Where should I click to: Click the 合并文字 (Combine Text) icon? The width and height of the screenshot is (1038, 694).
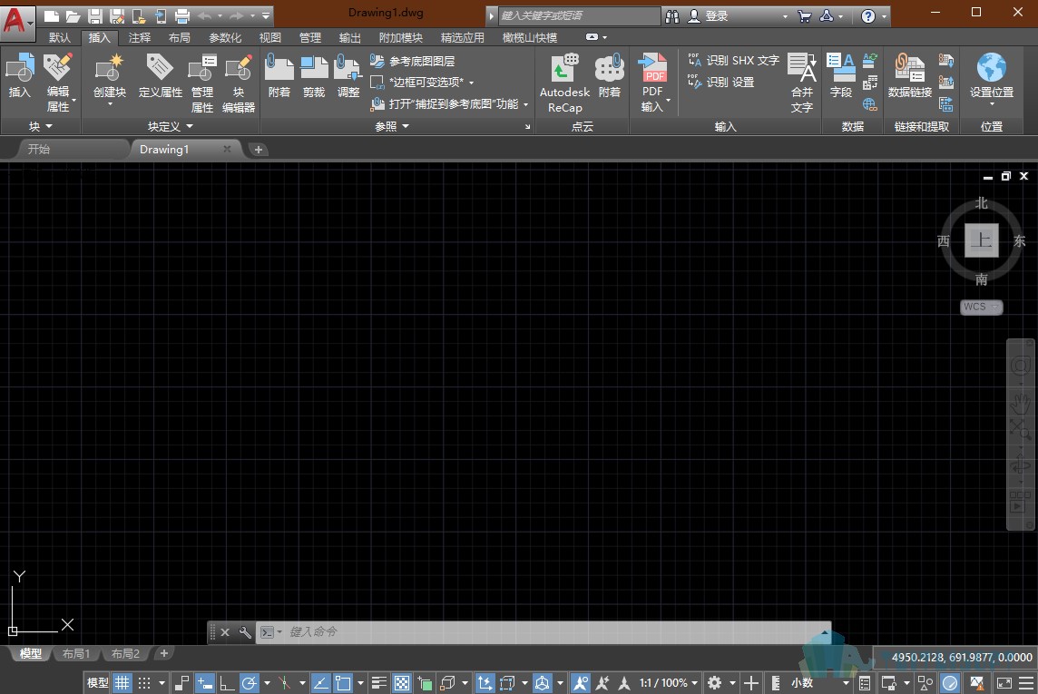tap(802, 68)
